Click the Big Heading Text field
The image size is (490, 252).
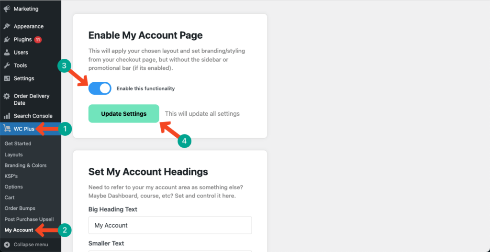point(170,225)
